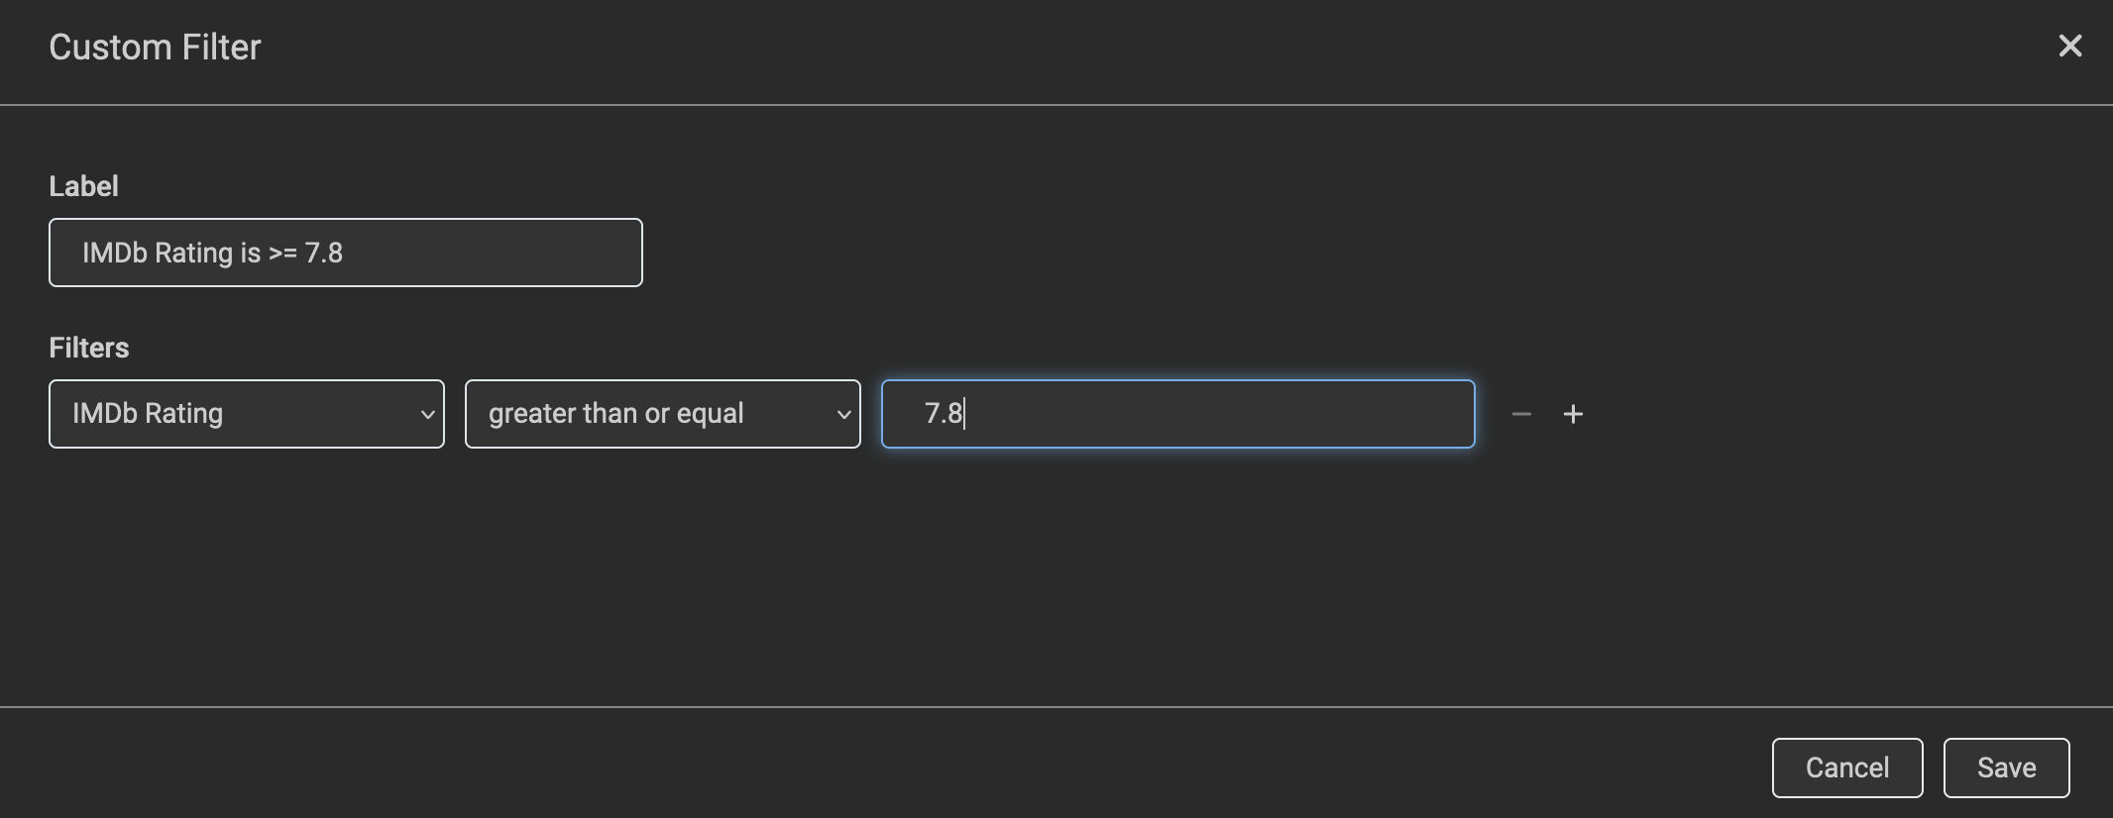
Task: Click the Custom Filter title text
Action: pyautogui.click(x=155, y=46)
